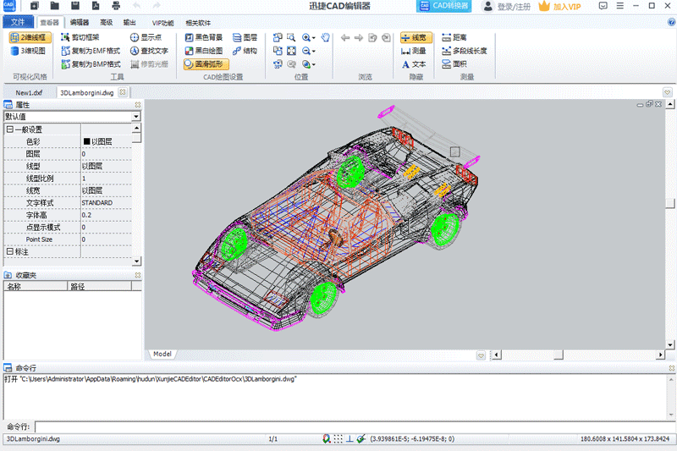Open the document tabs list dropdown
This screenshot has height=451, width=677.
tap(667, 92)
